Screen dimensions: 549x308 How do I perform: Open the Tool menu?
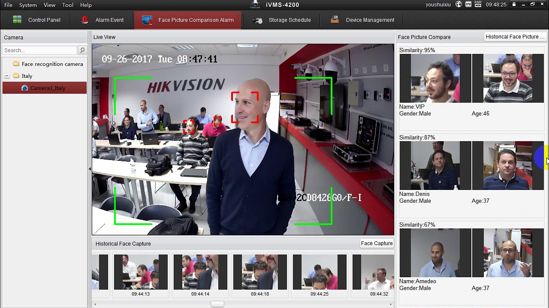pos(68,5)
